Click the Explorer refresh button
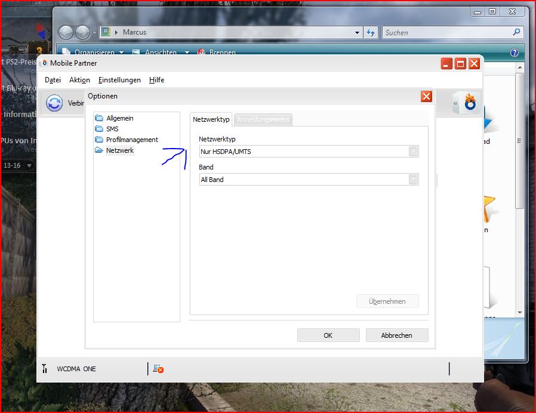This screenshot has height=413, width=536. click(371, 32)
